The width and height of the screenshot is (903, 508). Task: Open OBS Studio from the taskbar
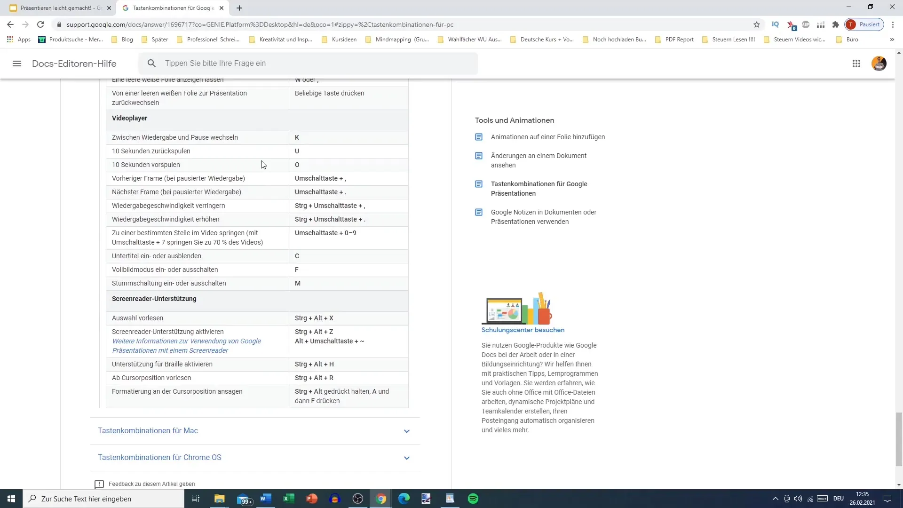pyautogui.click(x=358, y=499)
